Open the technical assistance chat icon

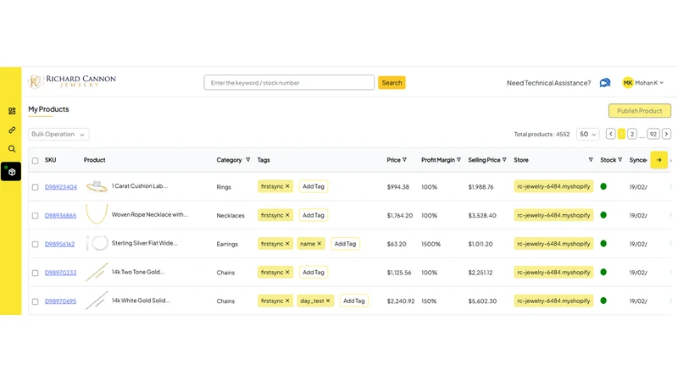click(x=605, y=82)
